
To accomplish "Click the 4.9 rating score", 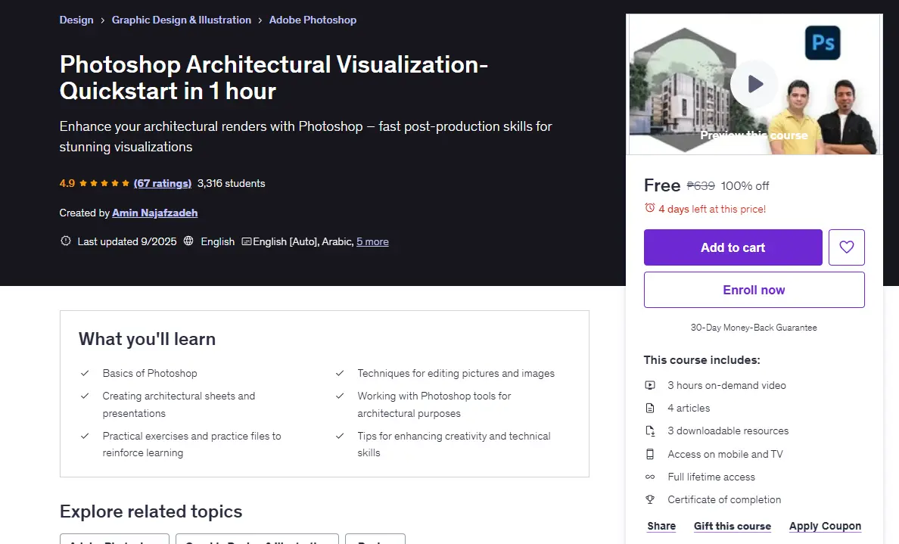I will tap(67, 183).
